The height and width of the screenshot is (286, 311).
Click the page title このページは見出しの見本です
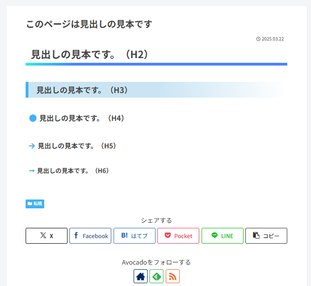point(89,24)
